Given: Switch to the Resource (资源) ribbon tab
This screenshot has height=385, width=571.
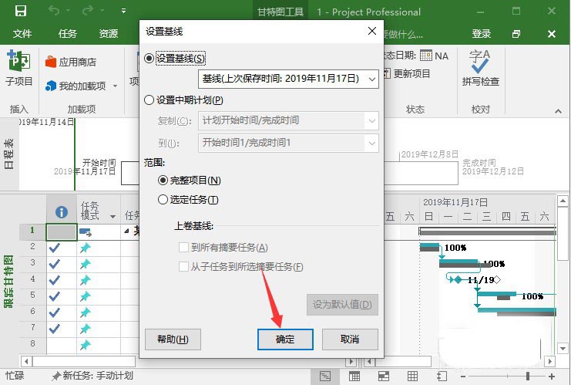Looking at the screenshot, I should pyautogui.click(x=109, y=34).
